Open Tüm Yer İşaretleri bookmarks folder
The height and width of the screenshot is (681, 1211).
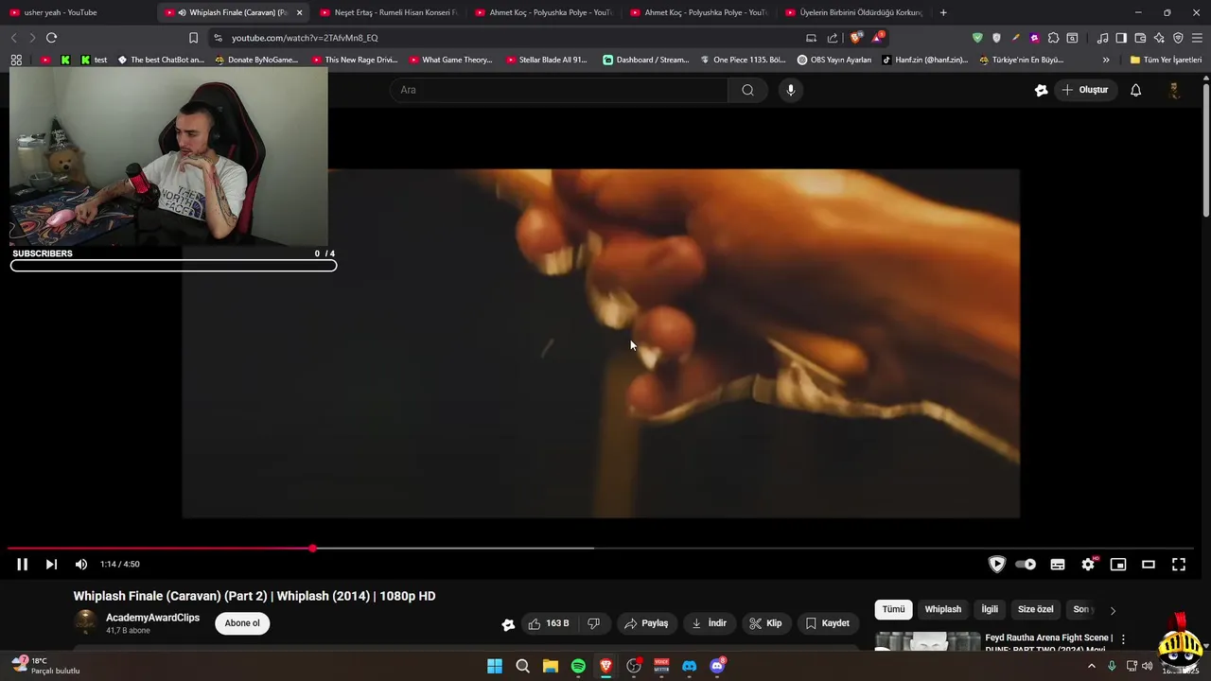[x=1166, y=60]
